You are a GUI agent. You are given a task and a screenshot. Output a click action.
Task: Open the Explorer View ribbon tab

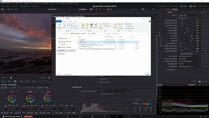point(75,21)
